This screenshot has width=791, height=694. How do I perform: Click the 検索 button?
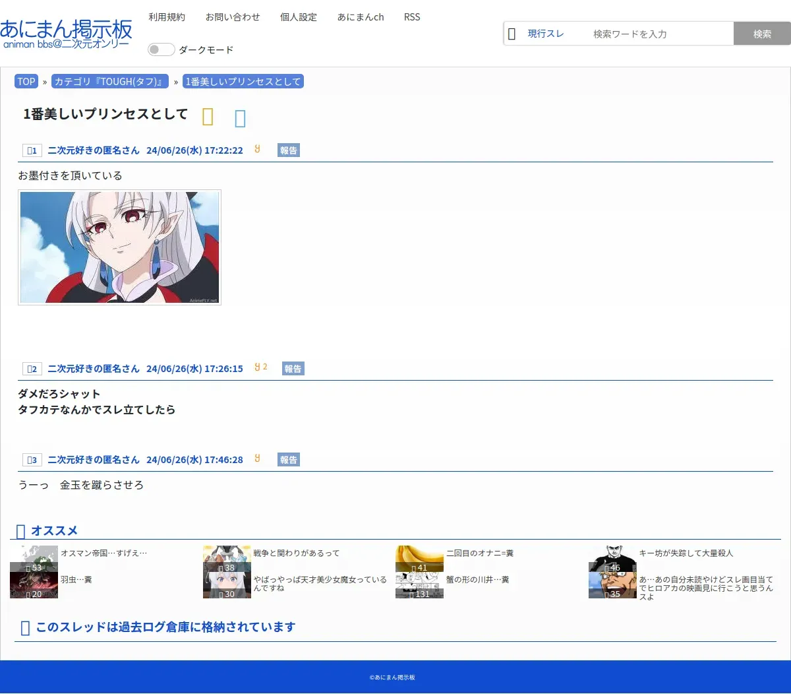[762, 34]
